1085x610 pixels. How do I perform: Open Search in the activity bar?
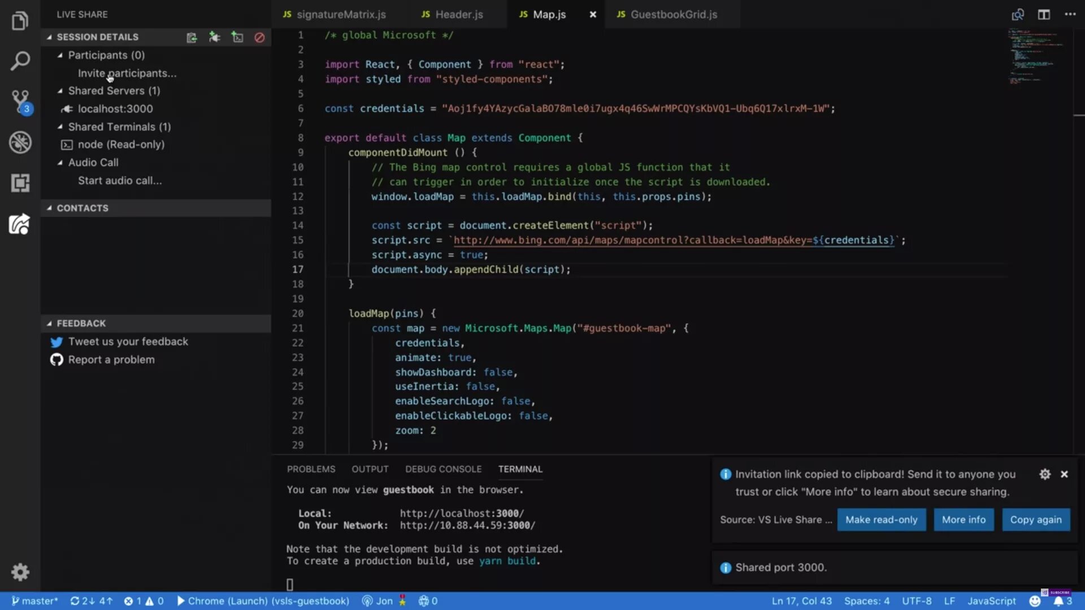click(20, 60)
